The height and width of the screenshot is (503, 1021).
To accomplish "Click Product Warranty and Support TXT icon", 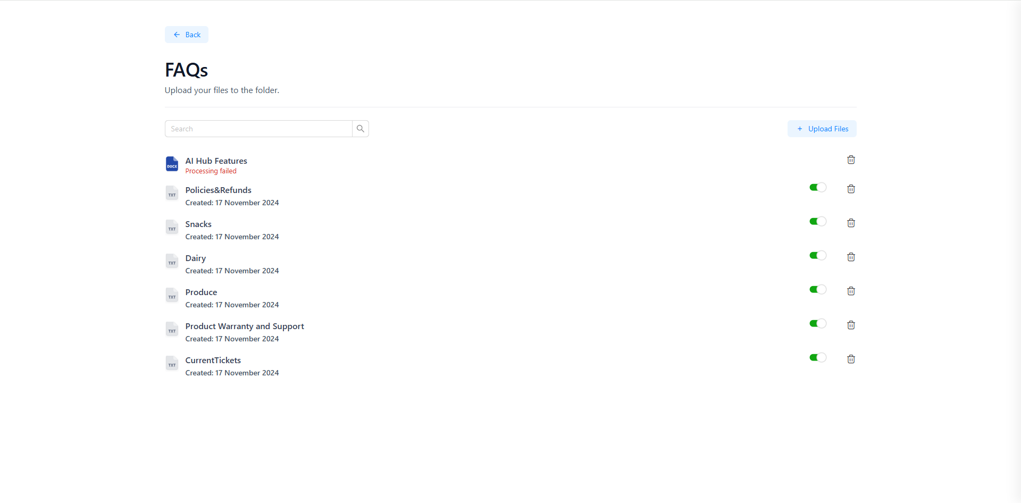I will pyautogui.click(x=172, y=329).
